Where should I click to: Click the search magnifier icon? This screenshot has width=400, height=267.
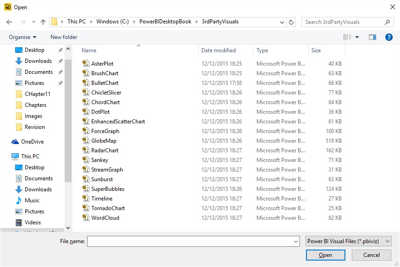tap(387, 22)
